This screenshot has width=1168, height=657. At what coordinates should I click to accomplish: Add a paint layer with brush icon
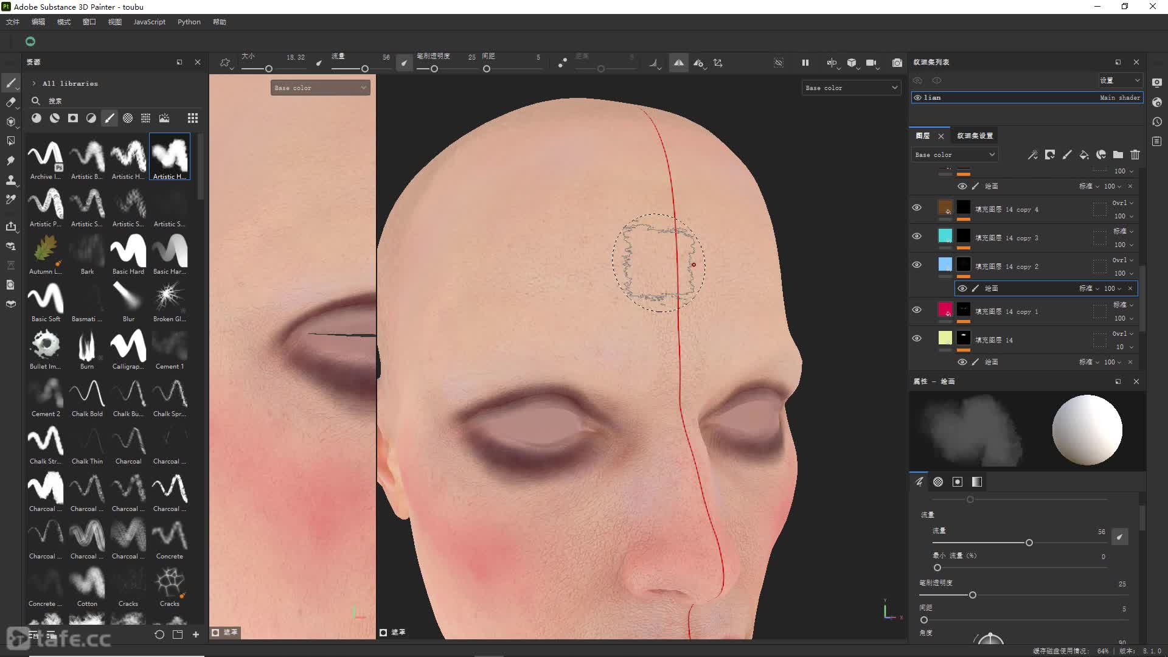[x=1067, y=155]
